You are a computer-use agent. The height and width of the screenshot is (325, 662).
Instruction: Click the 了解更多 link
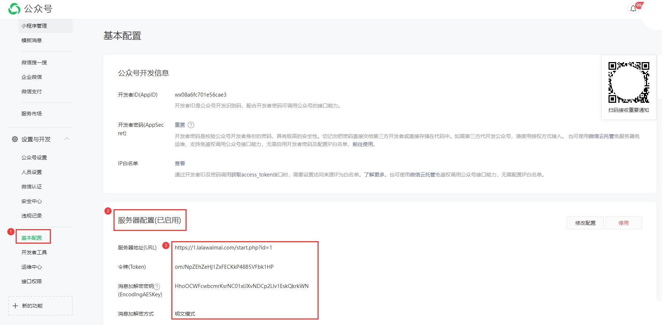pos(374,175)
